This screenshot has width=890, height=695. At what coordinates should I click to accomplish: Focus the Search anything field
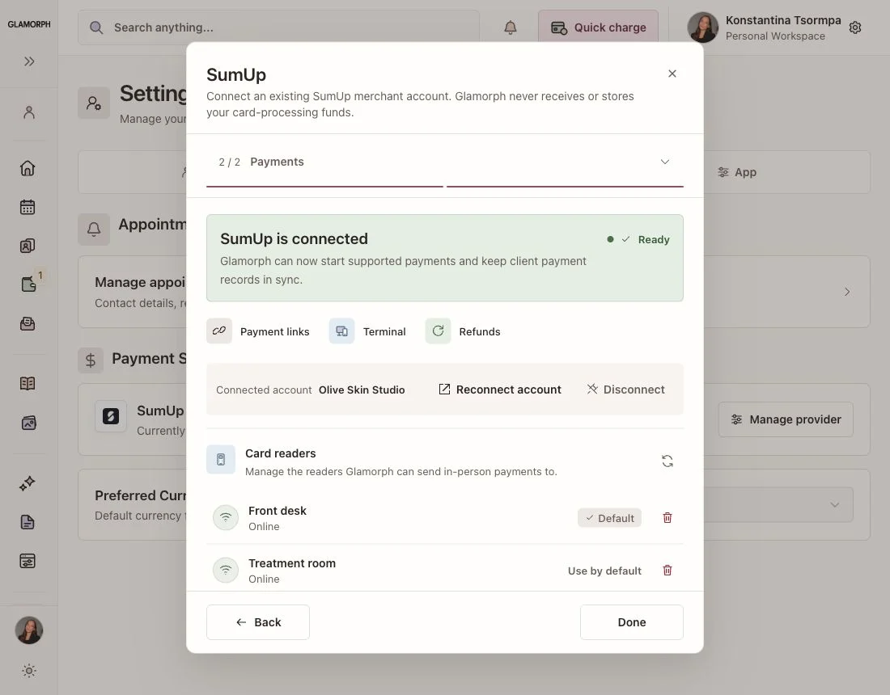point(278,27)
